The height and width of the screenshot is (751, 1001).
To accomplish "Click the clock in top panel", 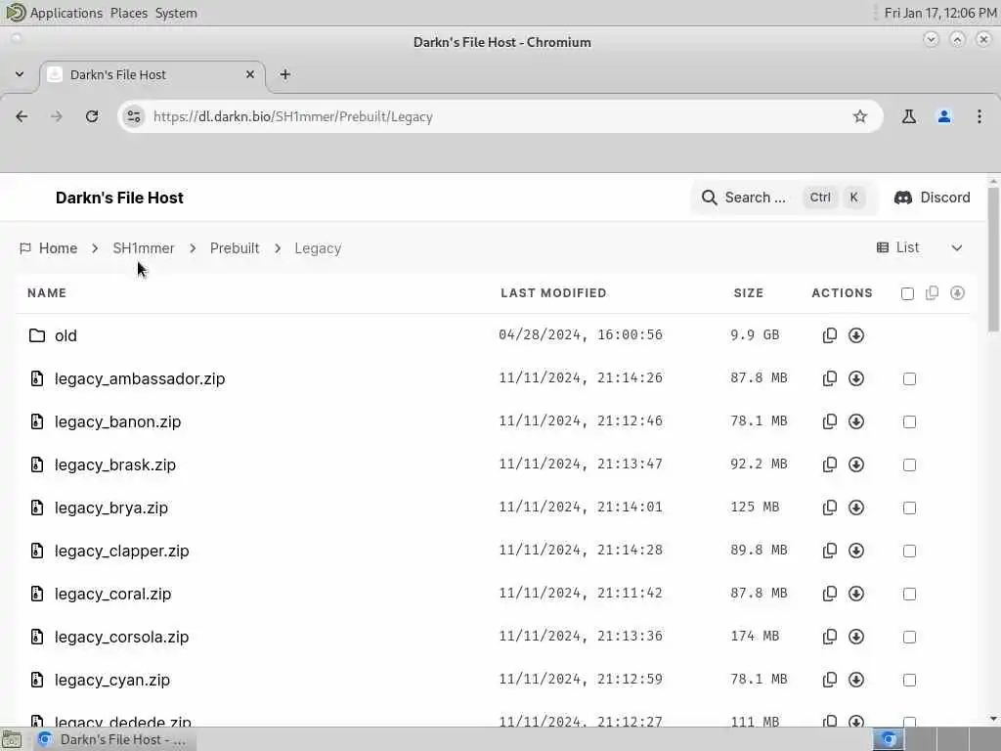I will click(939, 13).
